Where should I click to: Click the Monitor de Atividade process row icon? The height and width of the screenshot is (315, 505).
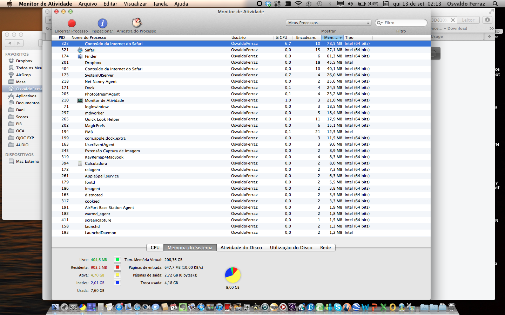pyautogui.click(x=80, y=100)
